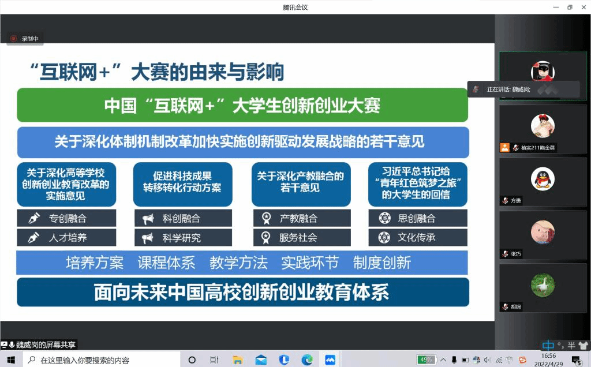
Task: Toggle the 中 input language indicator
Action: tap(547, 346)
